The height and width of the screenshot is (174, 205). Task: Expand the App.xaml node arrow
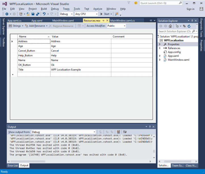[160, 56]
